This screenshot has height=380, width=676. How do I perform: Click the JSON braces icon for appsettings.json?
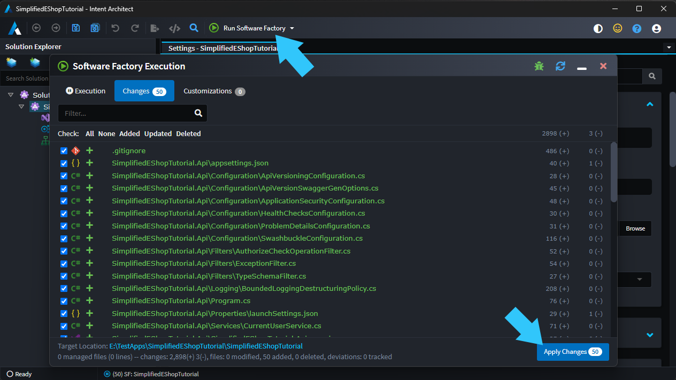[75, 163]
